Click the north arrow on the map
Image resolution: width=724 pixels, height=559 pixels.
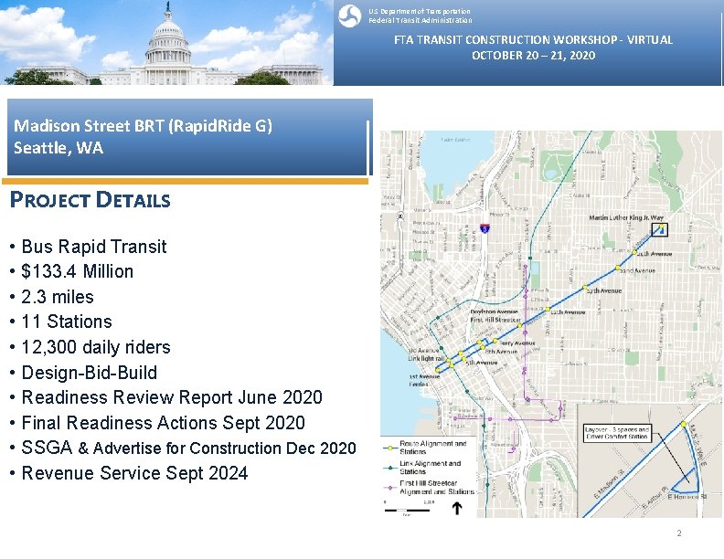[457, 508]
